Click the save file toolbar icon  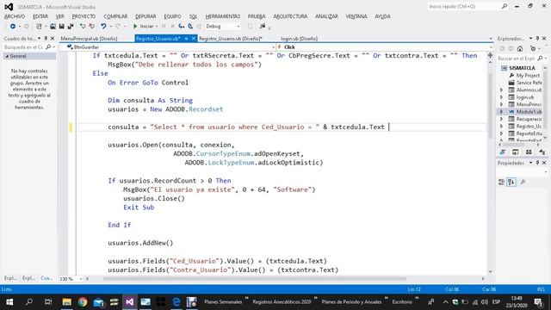click(61, 27)
